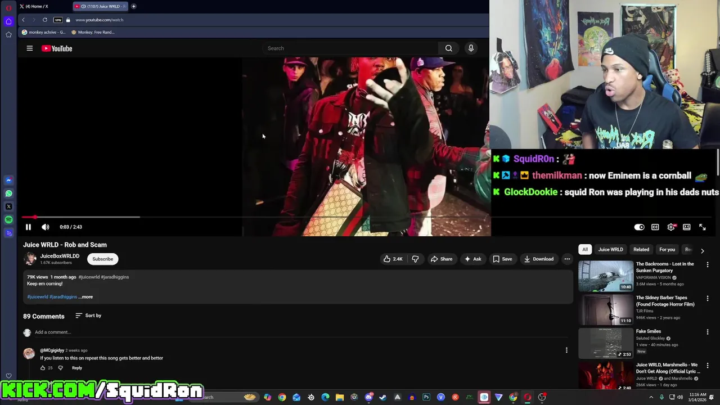Open the JuiceBoxWRLDD channel name link

click(60, 256)
